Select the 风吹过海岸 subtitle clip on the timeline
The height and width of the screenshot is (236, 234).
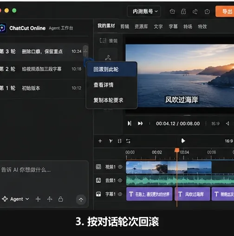pos(193,194)
